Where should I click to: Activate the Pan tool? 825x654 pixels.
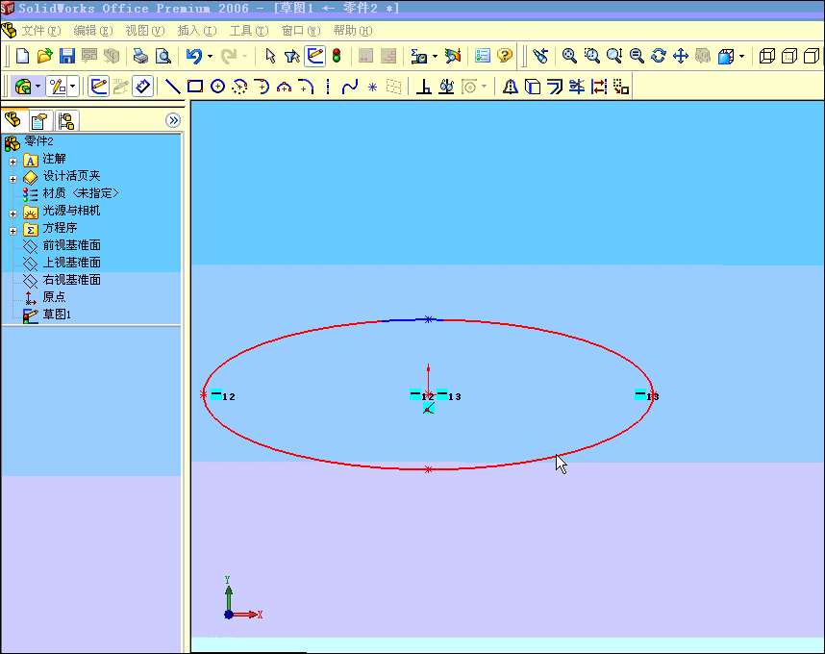point(681,56)
